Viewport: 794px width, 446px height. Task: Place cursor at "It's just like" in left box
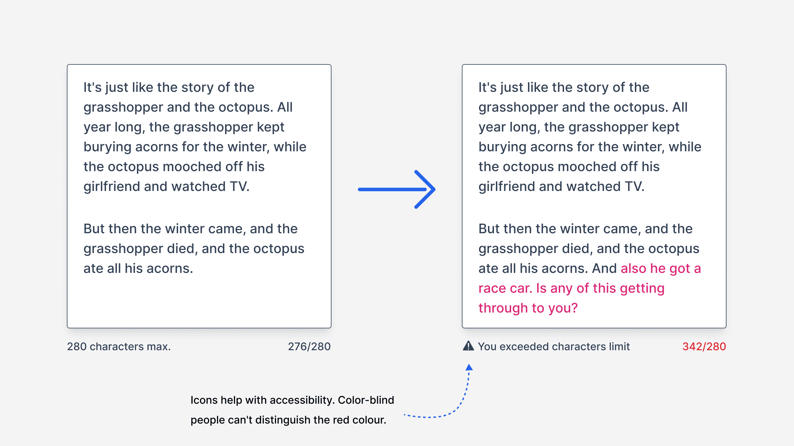tap(118, 88)
